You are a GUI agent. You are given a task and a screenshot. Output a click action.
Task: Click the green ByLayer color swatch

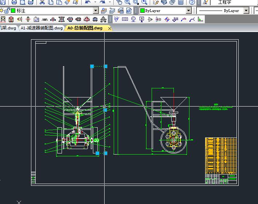pos(142,11)
